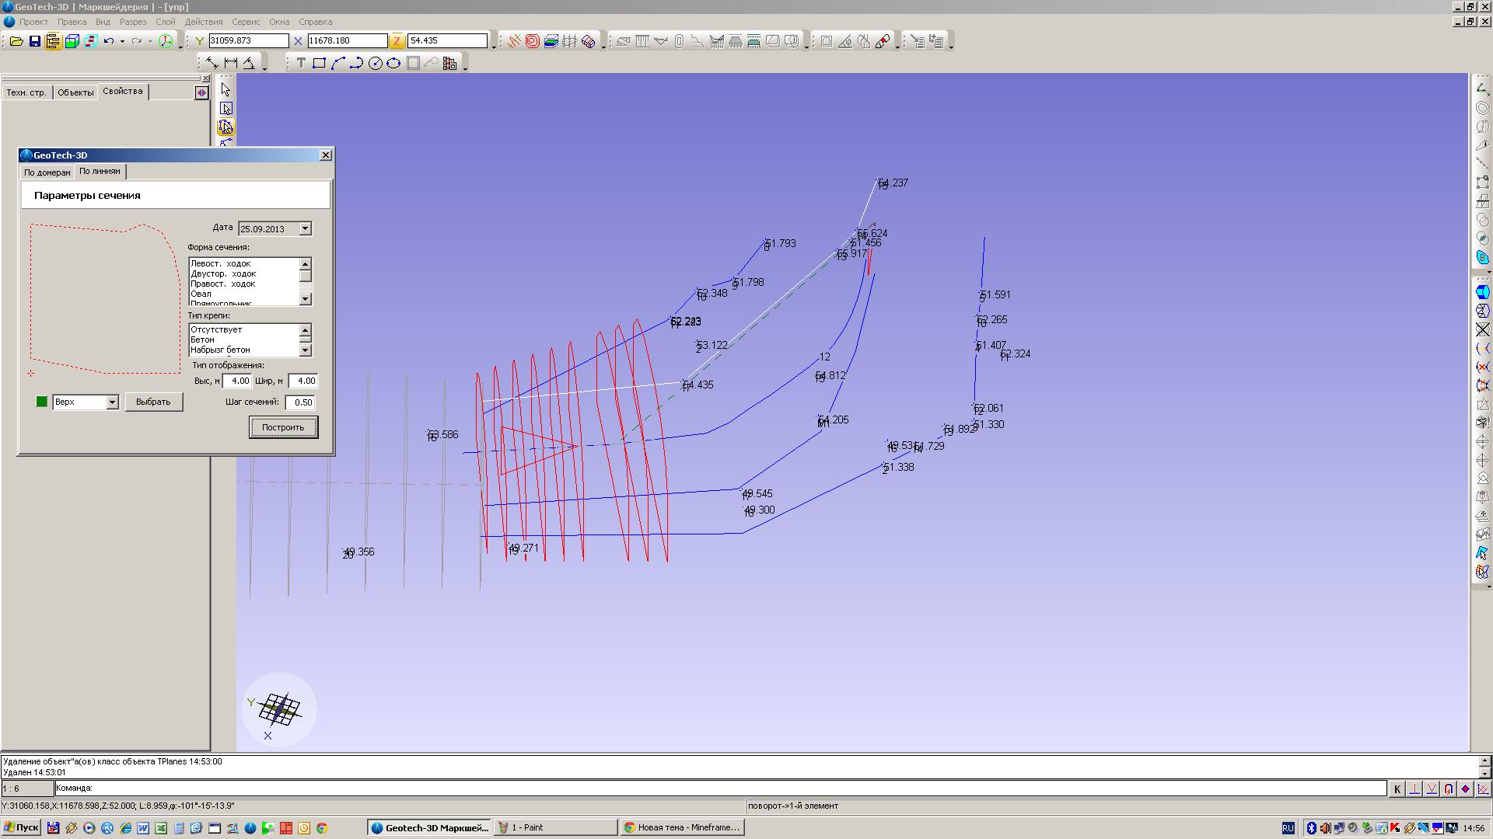Click the red-white pencil eraser icon

click(x=883, y=41)
